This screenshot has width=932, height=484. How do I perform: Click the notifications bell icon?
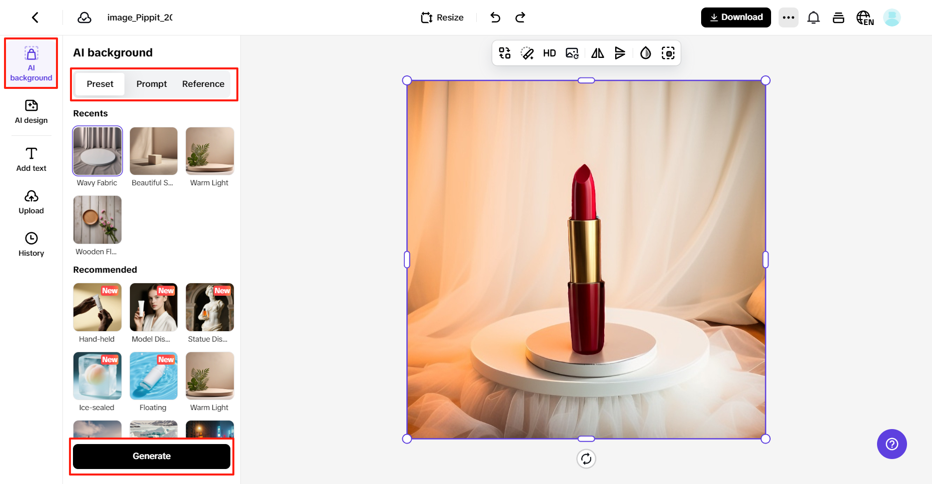(814, 17)
